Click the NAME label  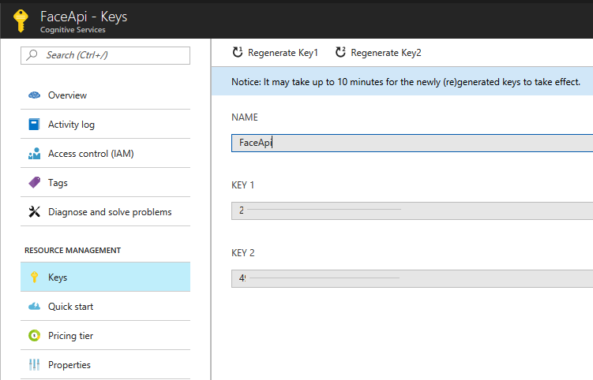tap(244, 117)
